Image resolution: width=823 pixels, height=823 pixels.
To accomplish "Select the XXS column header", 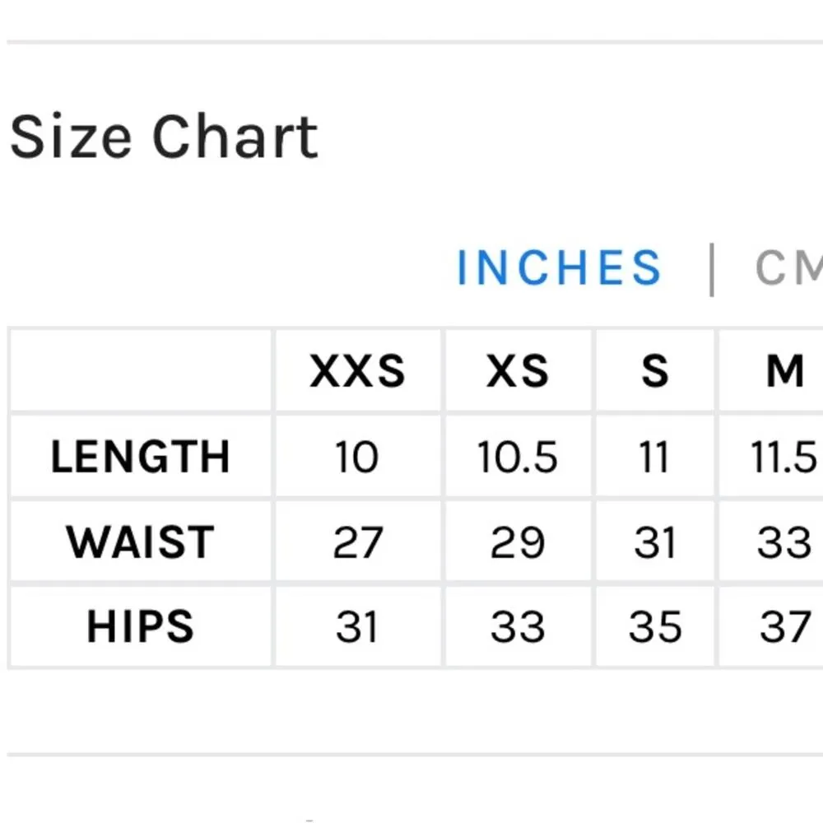I will [357, 371].
